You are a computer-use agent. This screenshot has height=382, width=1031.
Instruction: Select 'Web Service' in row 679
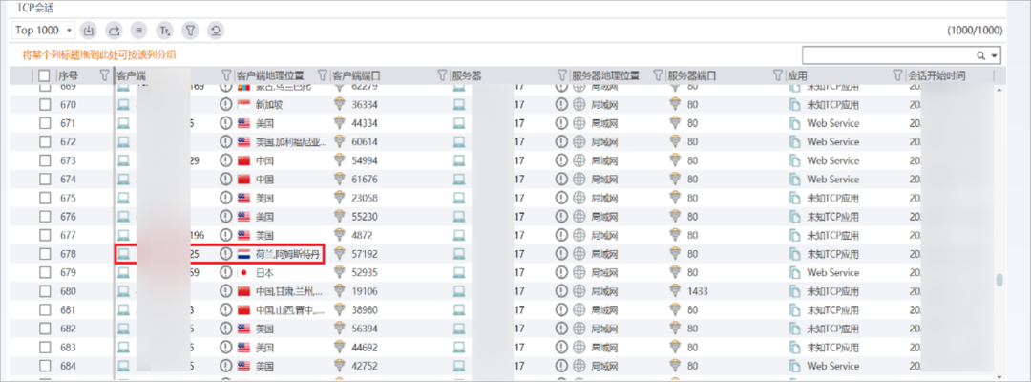[x=833, y=272]
